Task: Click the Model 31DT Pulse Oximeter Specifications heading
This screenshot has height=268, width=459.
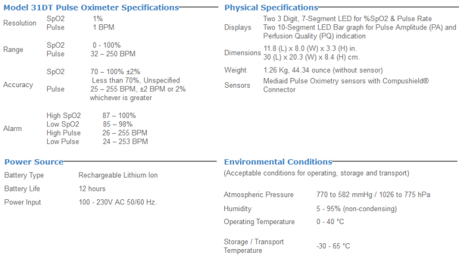Action: (91, 7)
